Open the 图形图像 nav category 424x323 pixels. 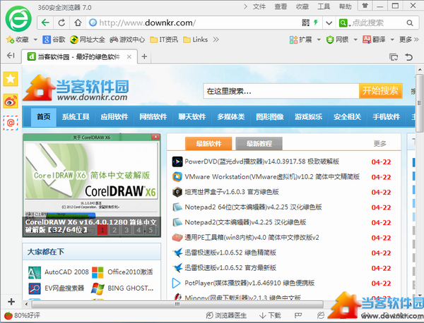point(270,117)
